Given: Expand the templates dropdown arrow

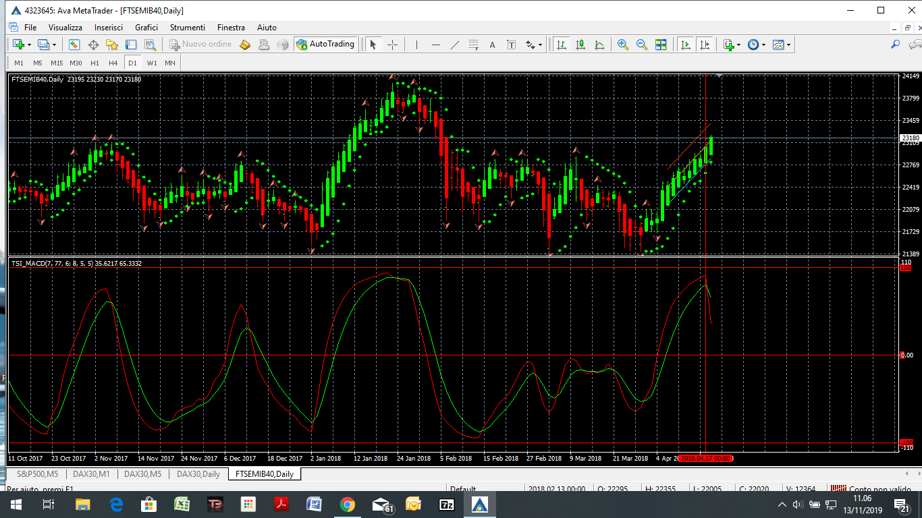Looking at the screenshot, I should (x=788, y=45).
